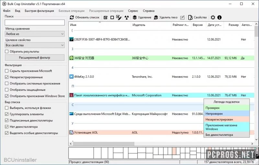The image size is (259, 165).
Task: Sort list by Имя column header
Action: [100, 25]
